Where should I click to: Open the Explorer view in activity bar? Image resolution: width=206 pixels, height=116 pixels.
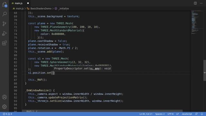click(x=5, y=5)
